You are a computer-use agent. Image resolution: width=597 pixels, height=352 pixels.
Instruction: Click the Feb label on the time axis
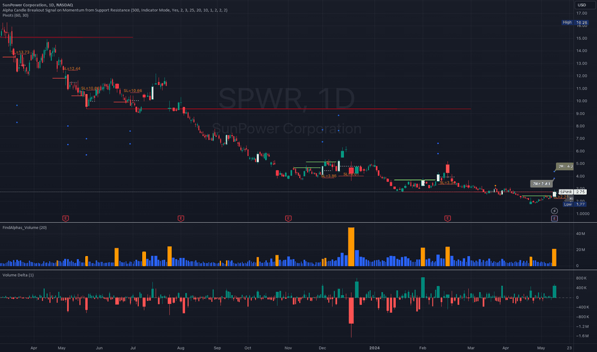(x=423, y=348)
